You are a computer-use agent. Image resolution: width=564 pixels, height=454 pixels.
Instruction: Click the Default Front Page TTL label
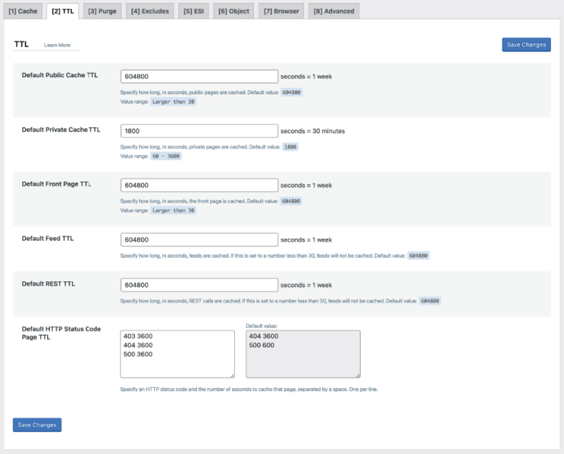(57, 184)
